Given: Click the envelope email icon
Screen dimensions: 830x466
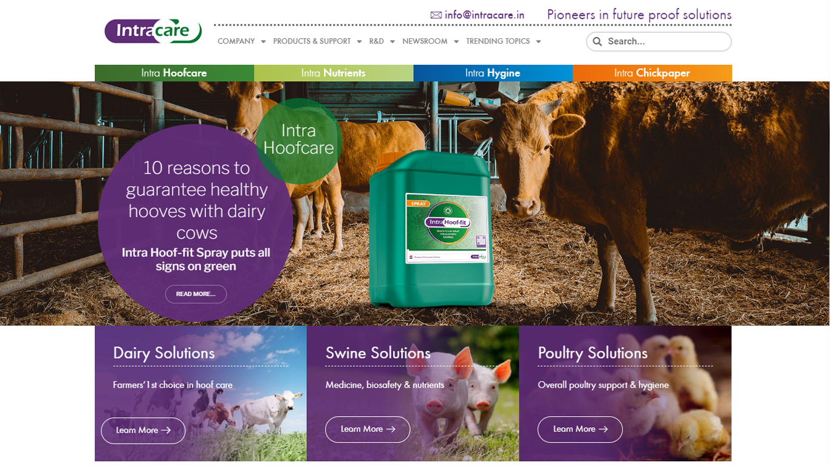Looking at the screenshot, I should (x=436, y=15).
